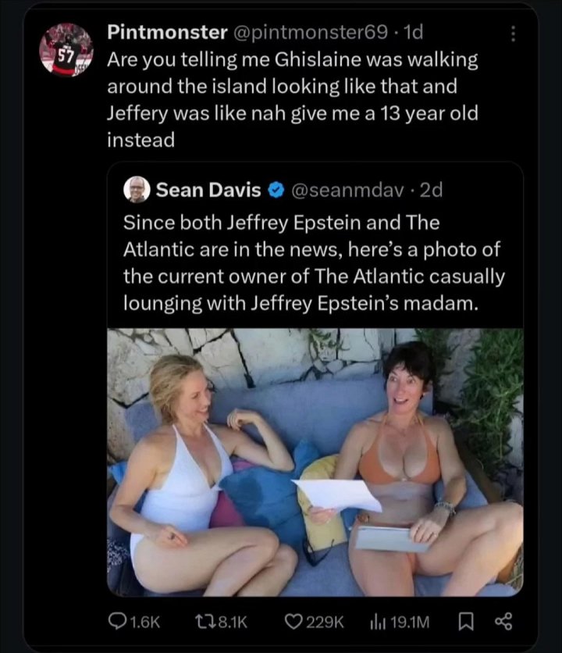Open Pintmonster's profile picture
The width and height of the screenshot is (562, 653).
point(65,49)
